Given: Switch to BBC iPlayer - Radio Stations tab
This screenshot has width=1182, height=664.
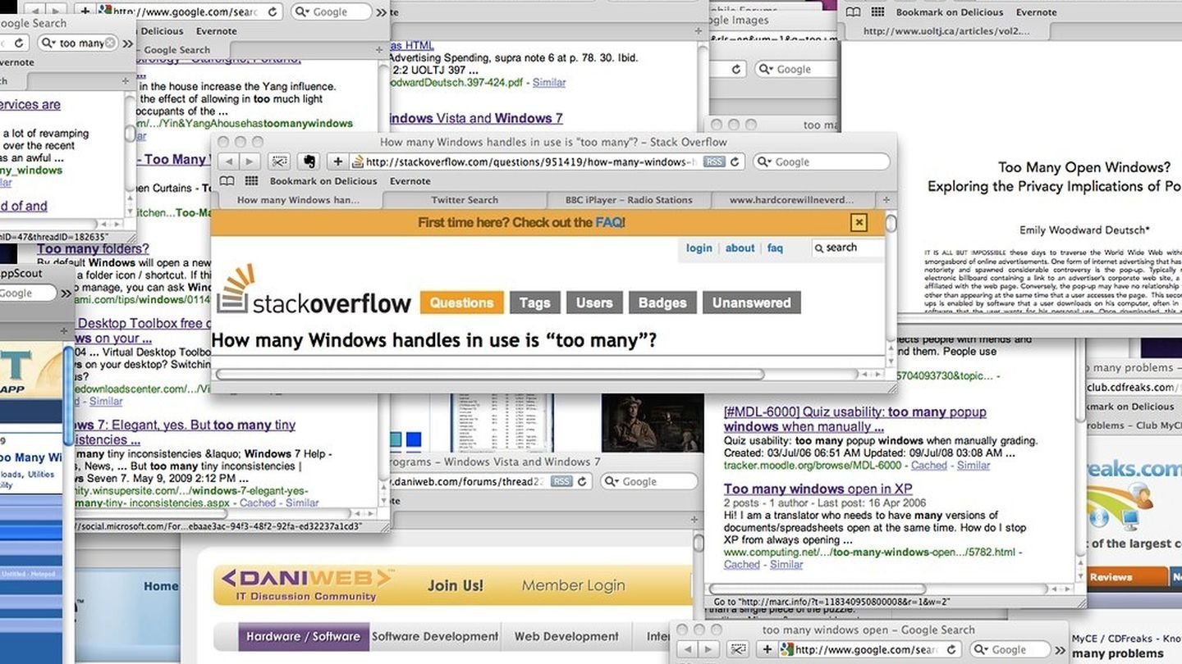Looking at the screenshot, I should (x=629, y=200).
